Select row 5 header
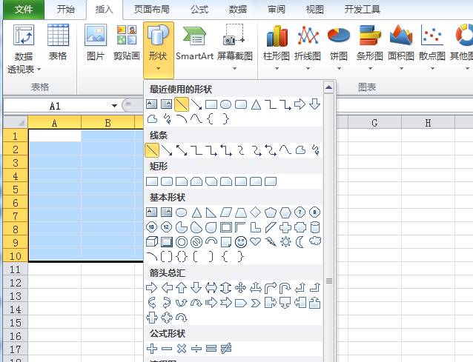 click(x=15, y=190)
